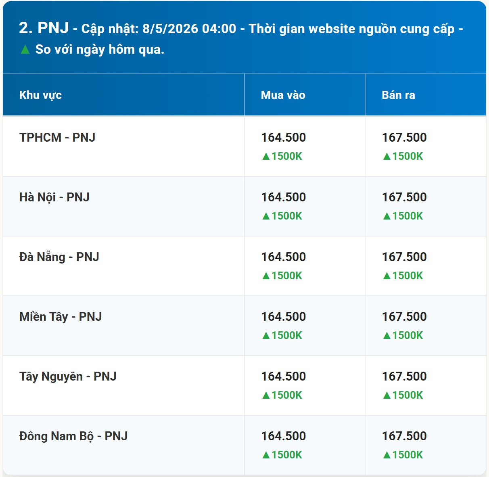Click the Tây Nguyên sell change 1500K
489x477 pixels.
(x=403, y=395)
